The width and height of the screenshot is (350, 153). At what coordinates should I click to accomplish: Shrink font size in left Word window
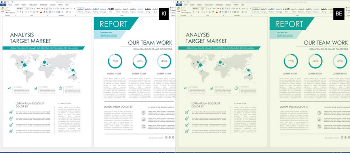pos(35,8)
